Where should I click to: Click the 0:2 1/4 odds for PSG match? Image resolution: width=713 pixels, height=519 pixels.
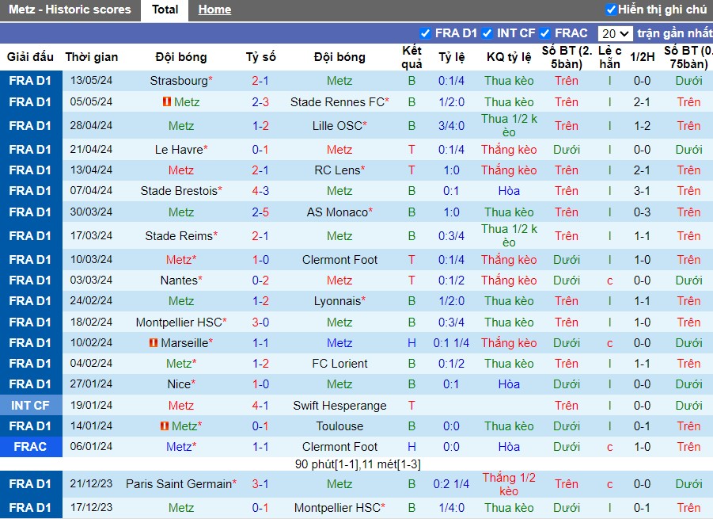(451, 484)
